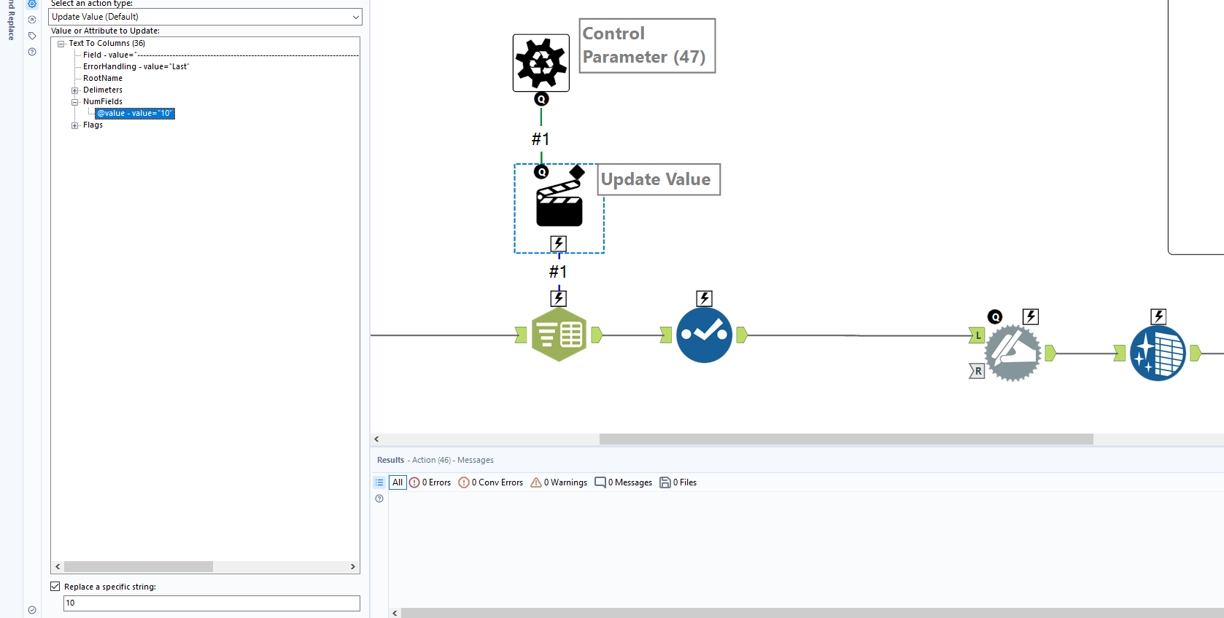This screenshot has width=1224, height=618.
Task: Click results pane scroll left arrow
Action: tap(395, 613)
